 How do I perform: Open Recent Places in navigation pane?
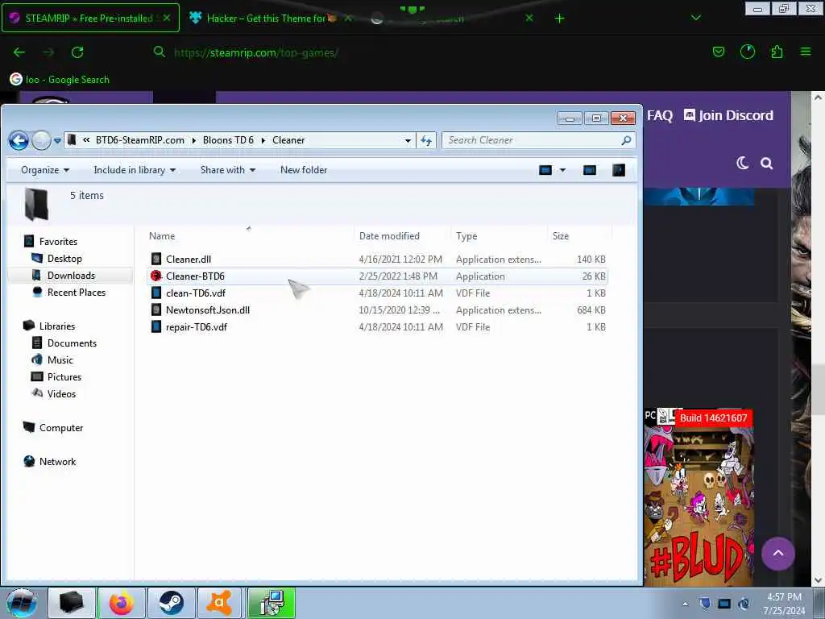tap(77, 292)
